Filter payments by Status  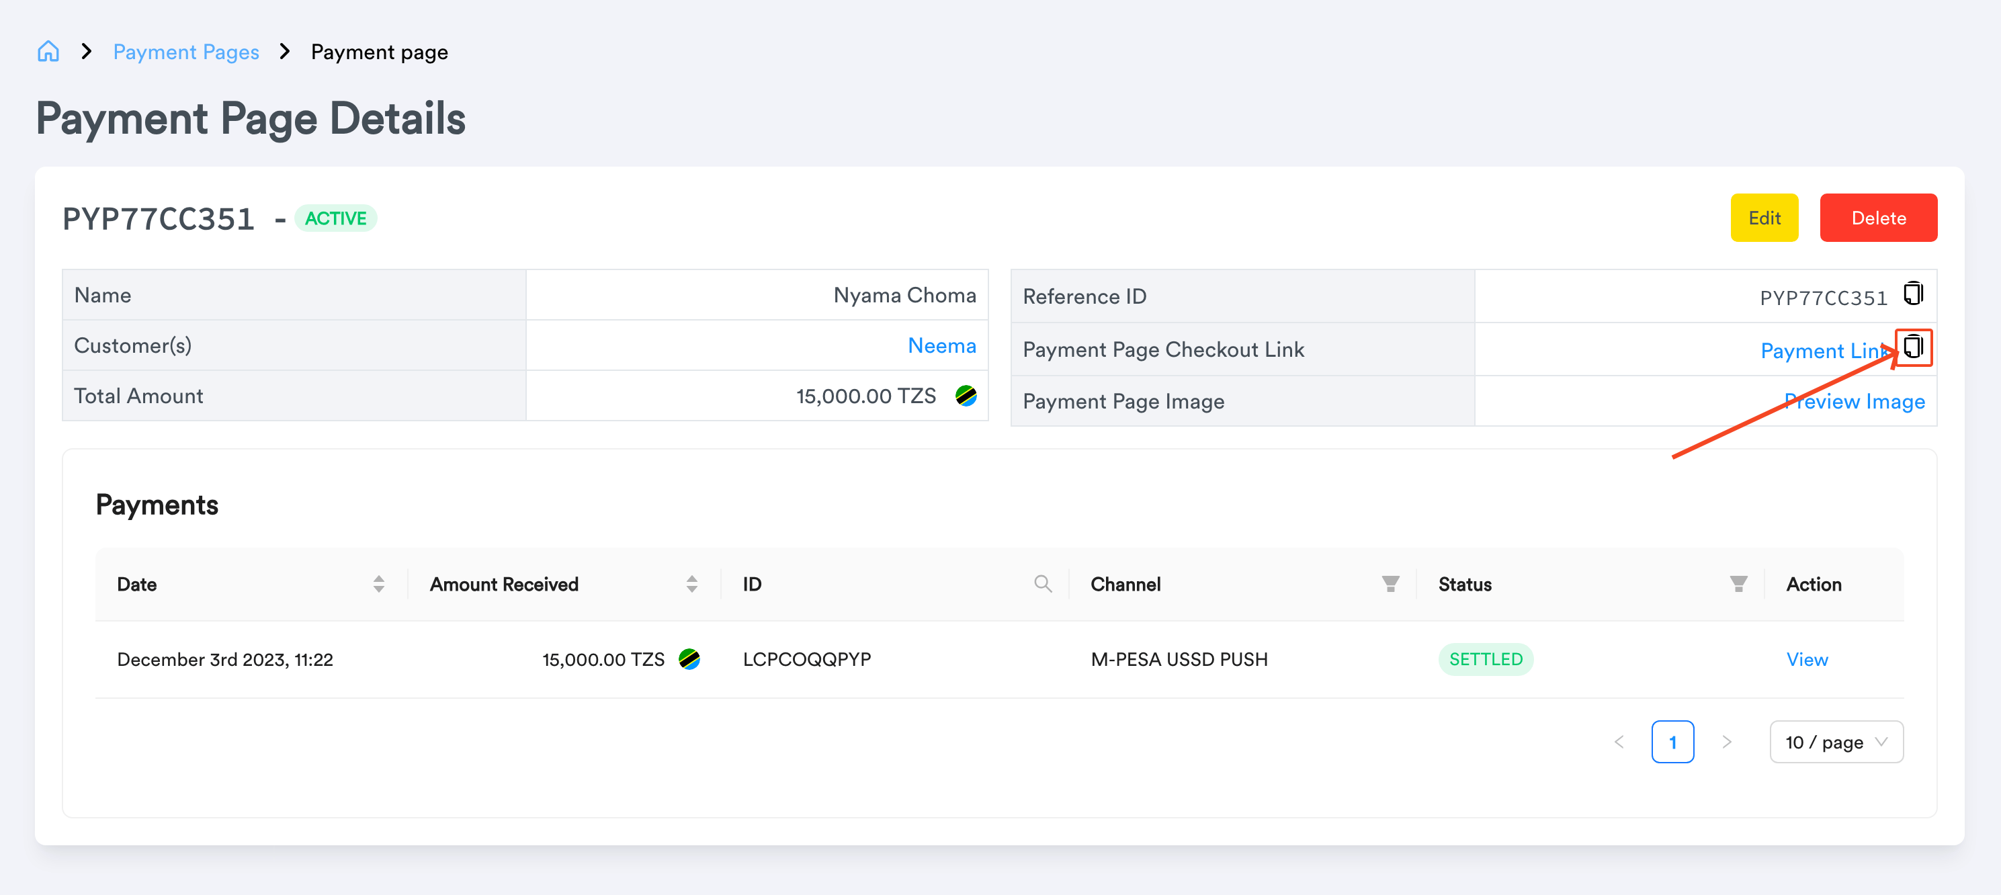pos(1738,585)
